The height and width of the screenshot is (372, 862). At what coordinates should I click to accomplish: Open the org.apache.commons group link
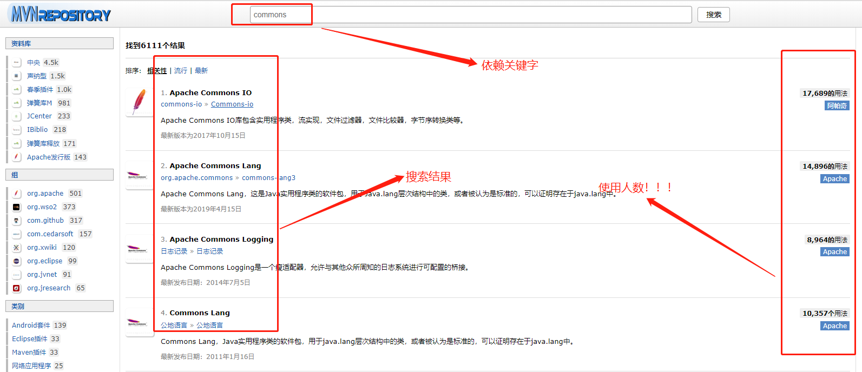[x=196, y=178]
